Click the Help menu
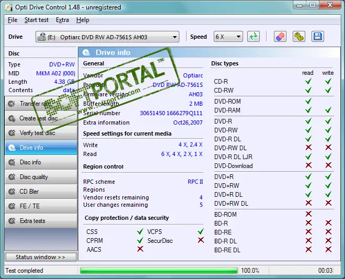 pos(83,20)
